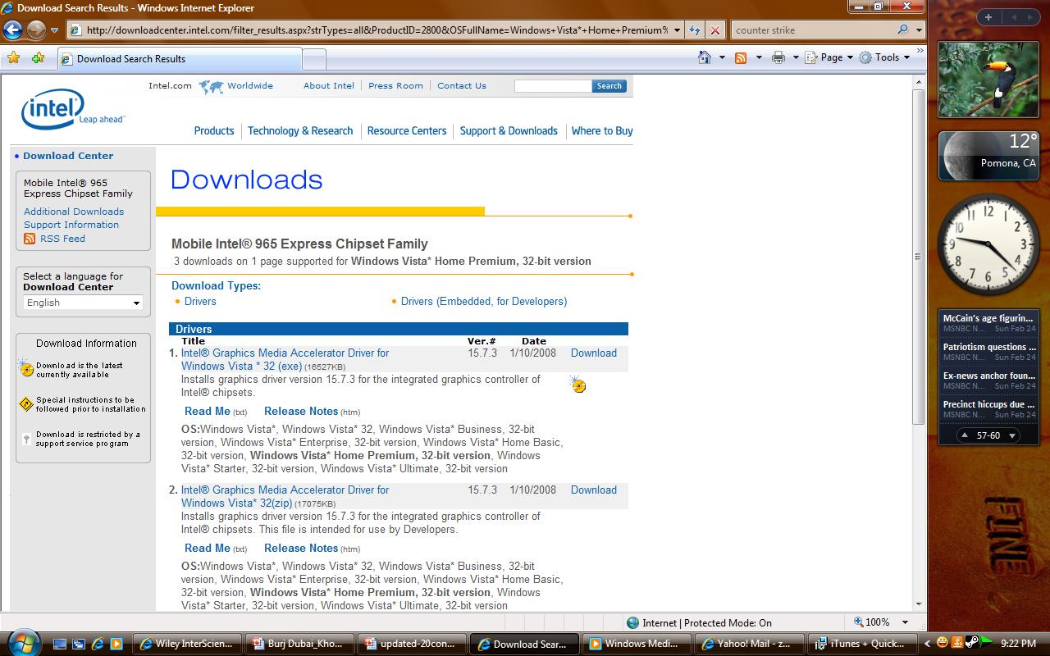Open the Contact Us link
The width and height of the screenshot is (1050, 656).
(462, 85)
